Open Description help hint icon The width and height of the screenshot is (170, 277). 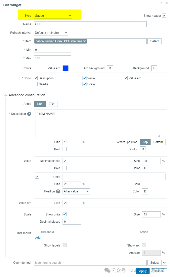[x=29, y=114]
